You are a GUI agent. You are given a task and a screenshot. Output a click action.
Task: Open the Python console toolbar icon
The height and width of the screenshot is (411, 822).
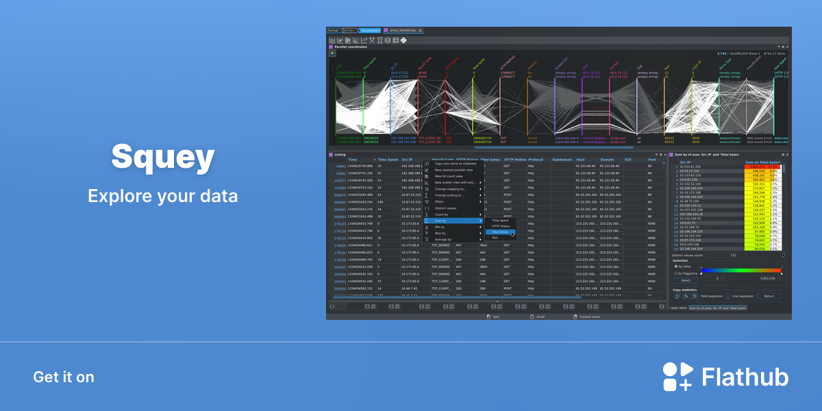(x=403, y=40)
